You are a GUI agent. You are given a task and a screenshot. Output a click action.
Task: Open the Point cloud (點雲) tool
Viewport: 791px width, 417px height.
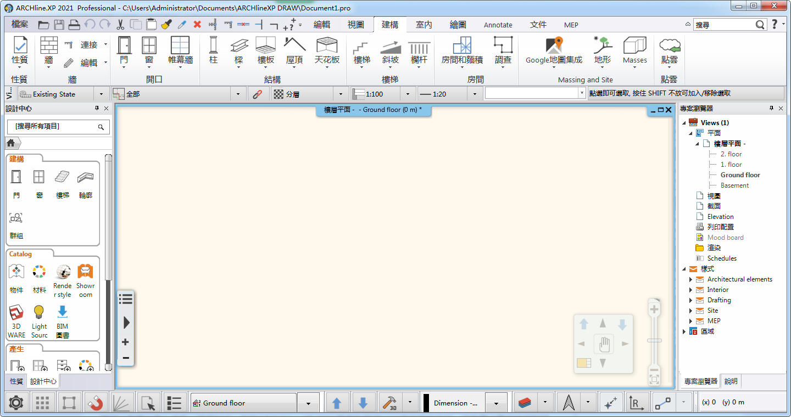(x=670, y=50)
